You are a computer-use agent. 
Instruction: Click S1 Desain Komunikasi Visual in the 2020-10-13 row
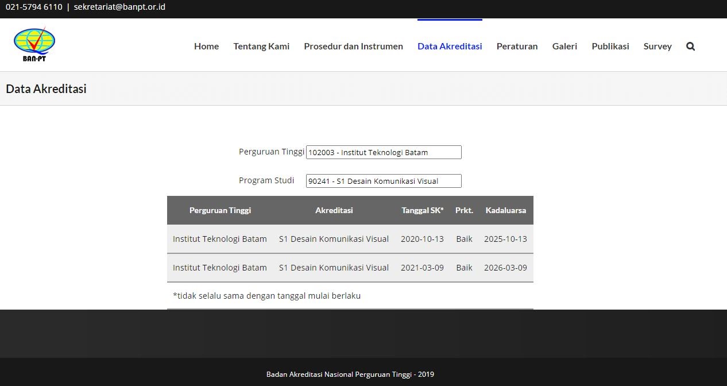(x=334, y=239)
